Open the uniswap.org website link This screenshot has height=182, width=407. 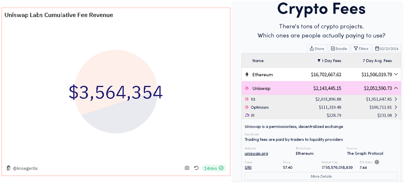256,153
